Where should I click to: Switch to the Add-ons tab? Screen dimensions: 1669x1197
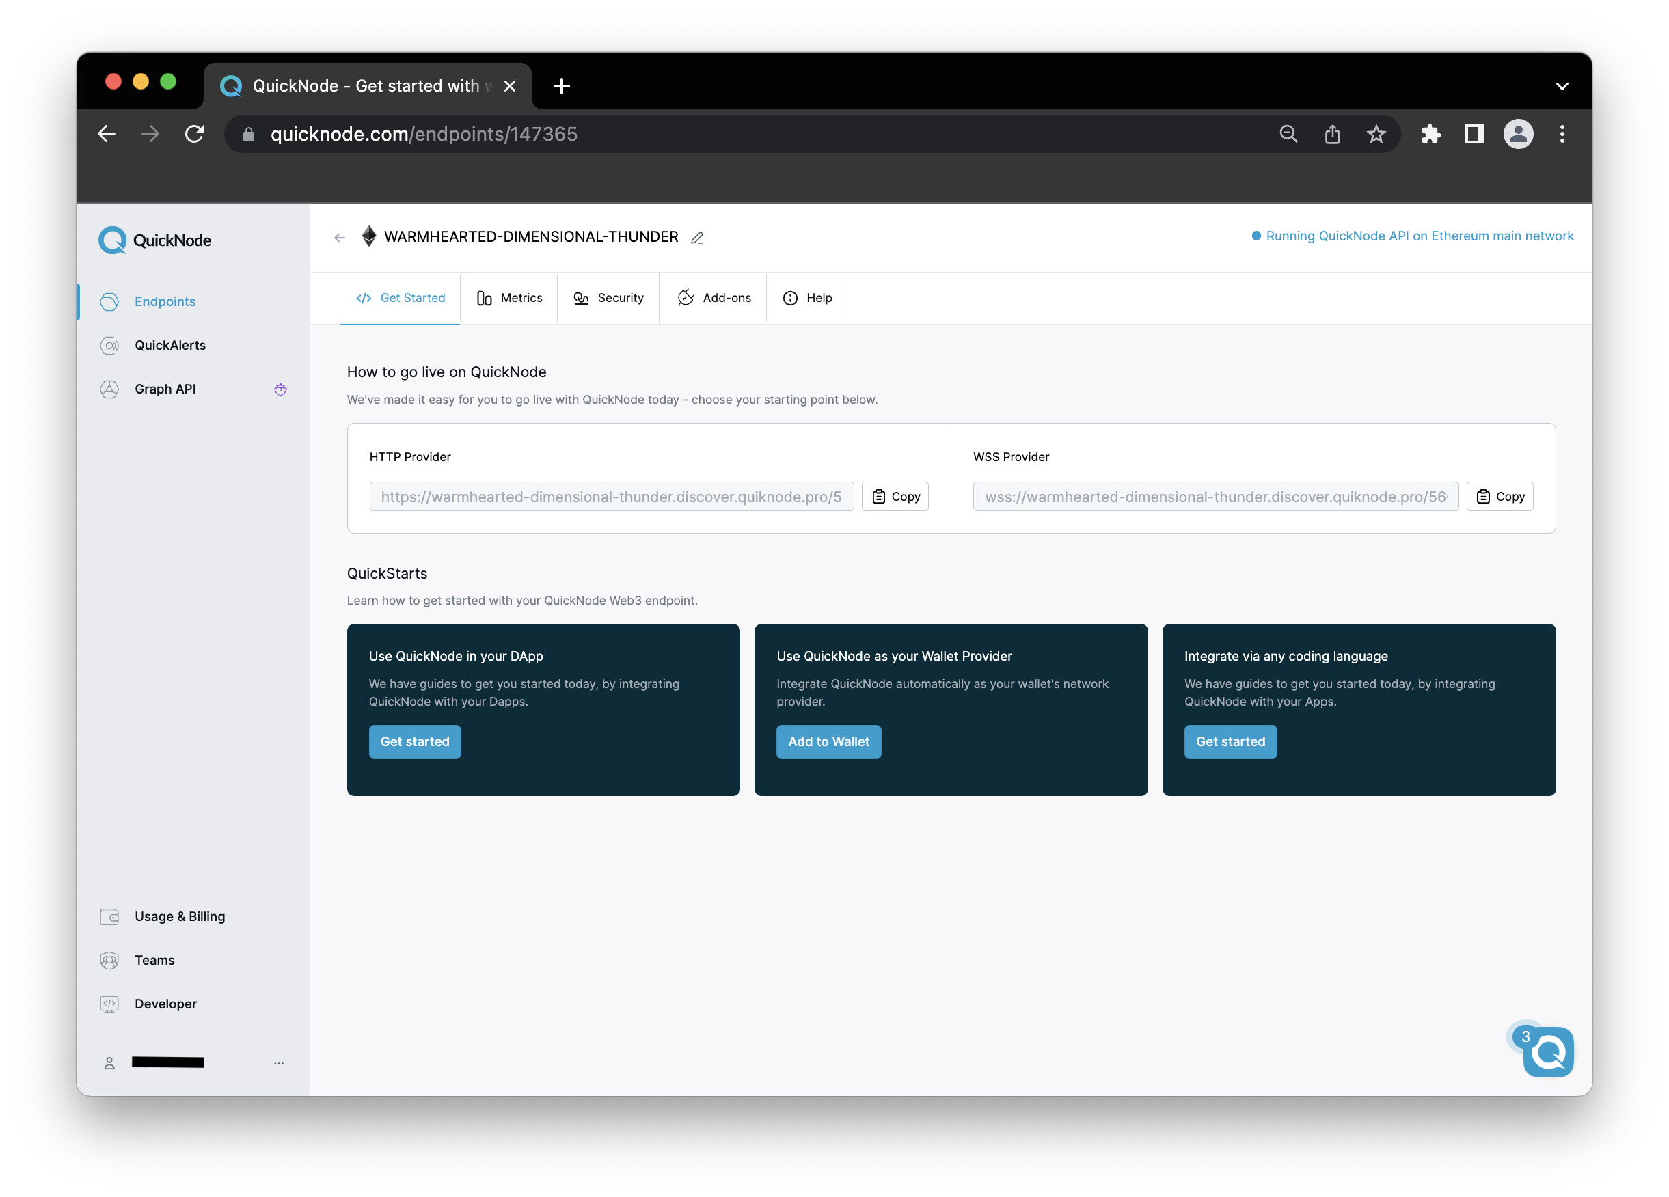(x=714, y=298)
